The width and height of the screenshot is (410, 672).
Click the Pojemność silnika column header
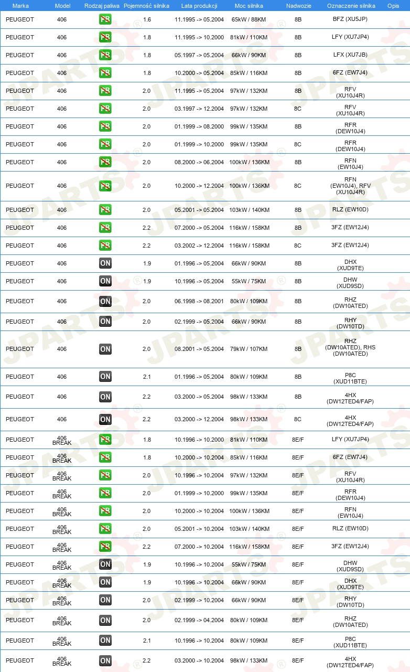[x=147, y=6]
